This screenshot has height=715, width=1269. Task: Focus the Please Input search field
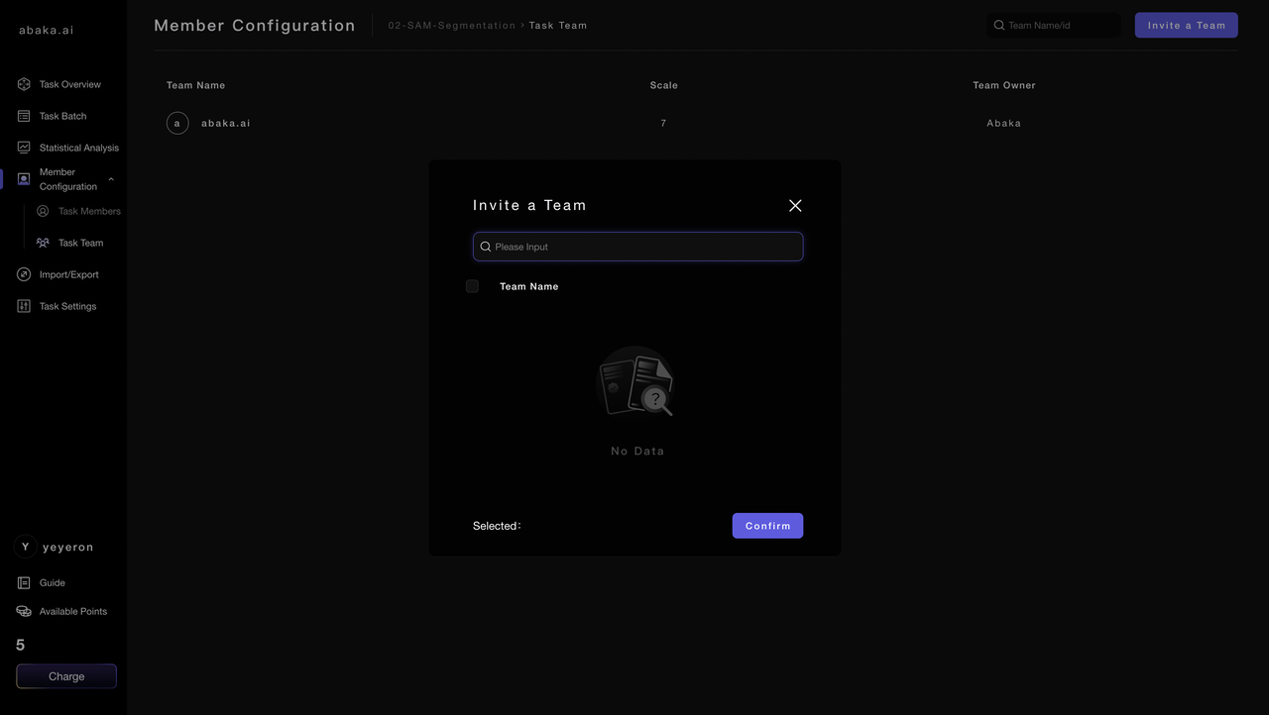pos(644,247)
